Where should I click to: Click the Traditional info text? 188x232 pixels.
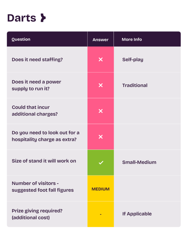click(x=135, y=85)
